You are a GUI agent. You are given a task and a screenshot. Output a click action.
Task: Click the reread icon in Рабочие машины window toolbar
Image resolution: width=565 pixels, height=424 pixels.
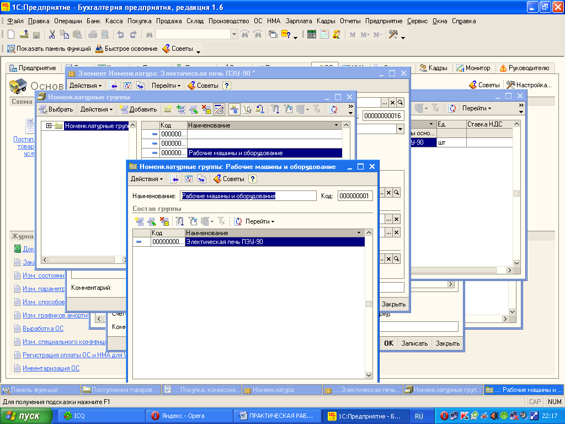[189, 179]
